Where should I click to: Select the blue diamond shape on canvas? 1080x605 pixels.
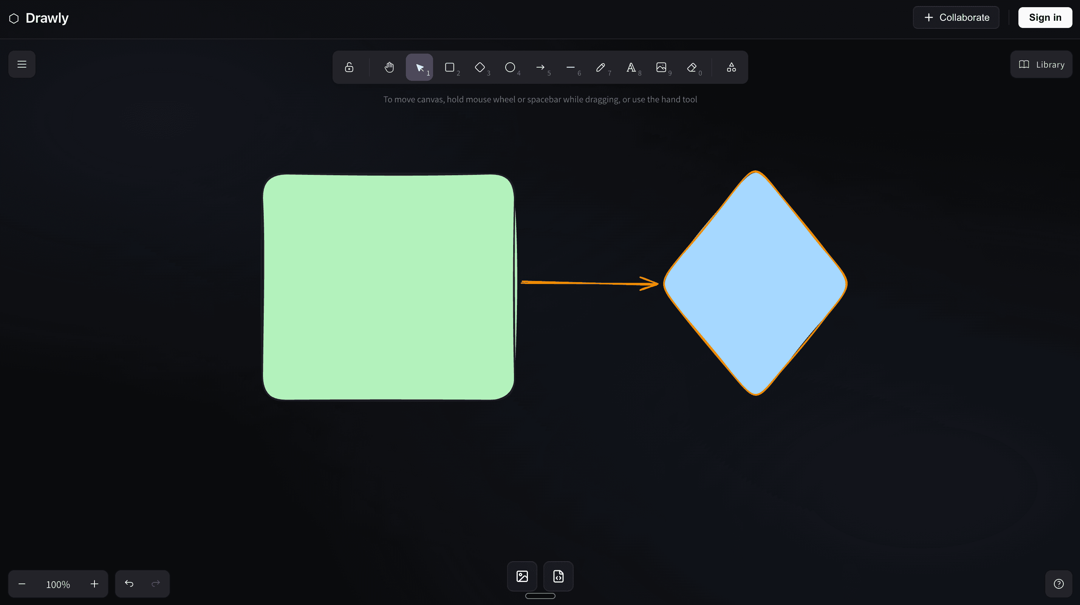point(755,283)
